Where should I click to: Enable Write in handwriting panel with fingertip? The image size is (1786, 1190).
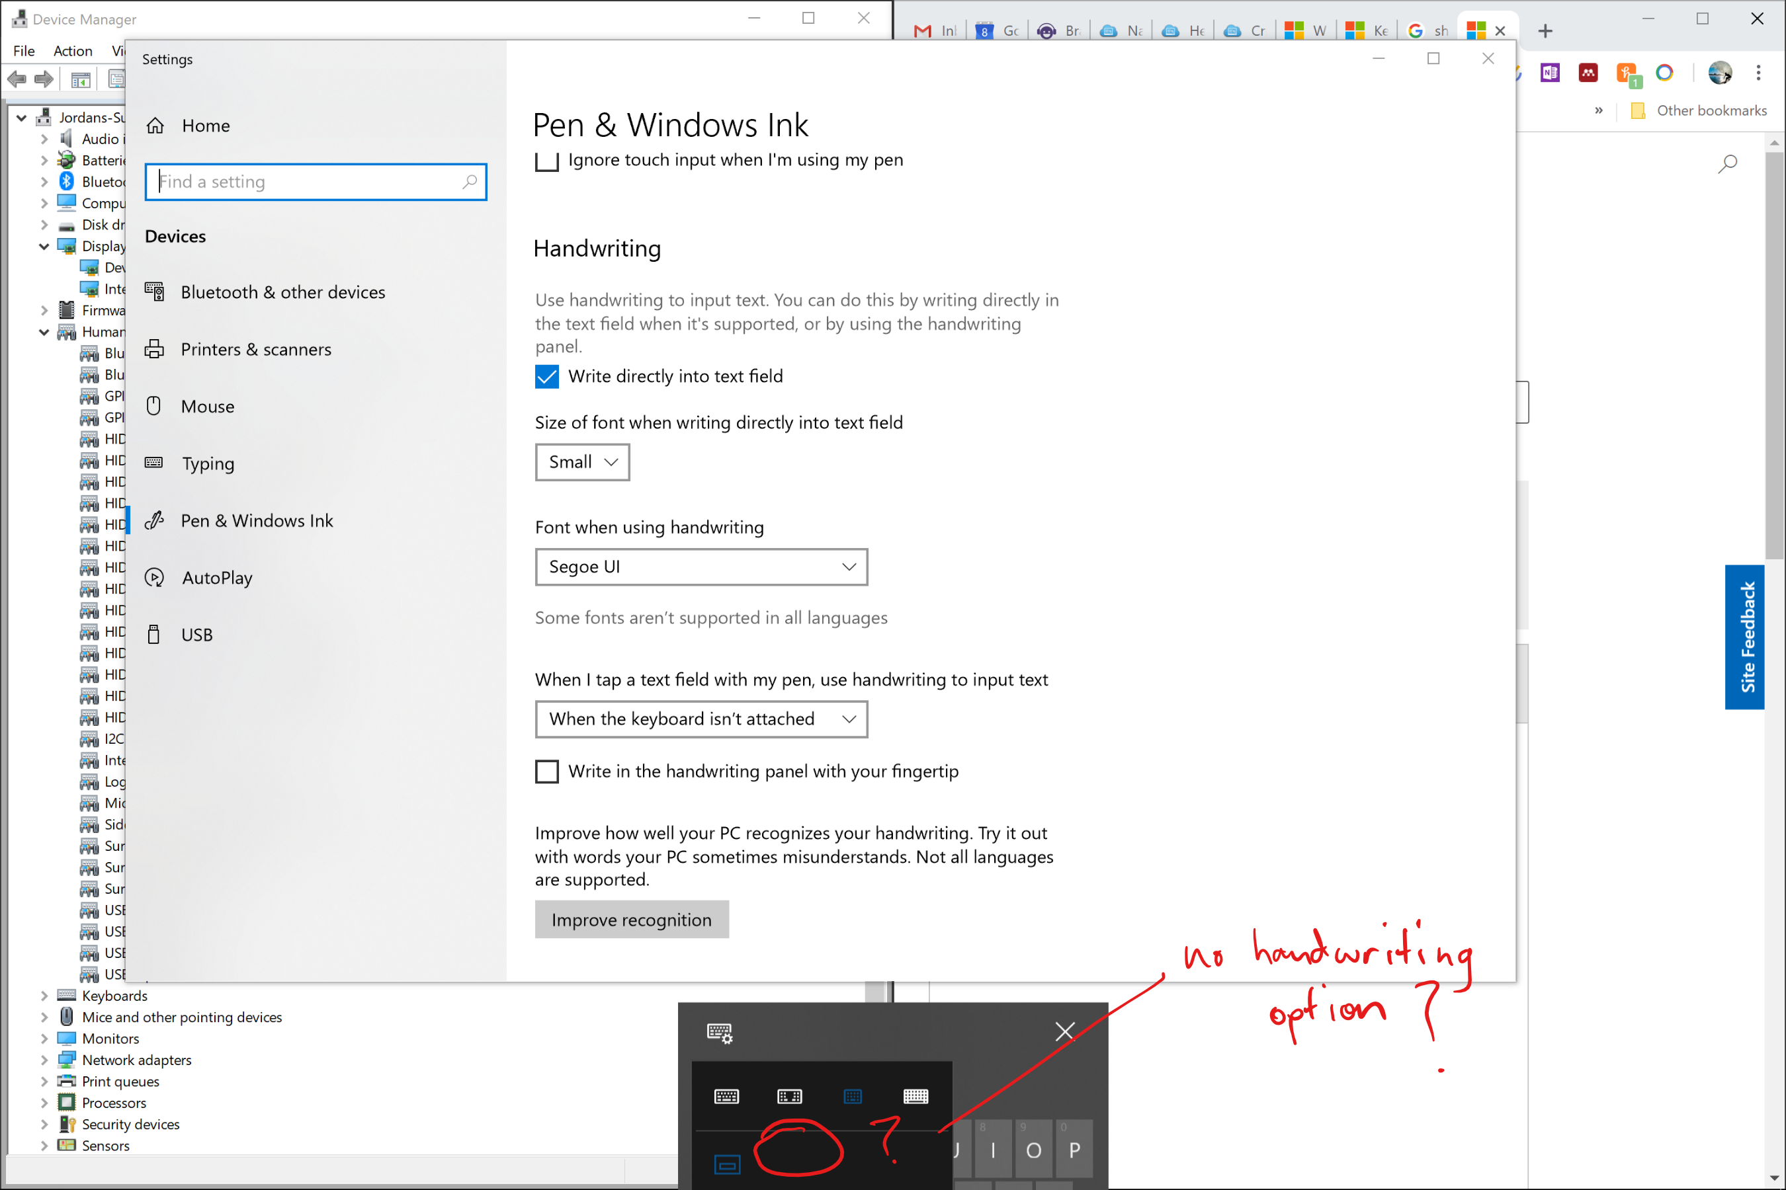click(x=547, y=771)
